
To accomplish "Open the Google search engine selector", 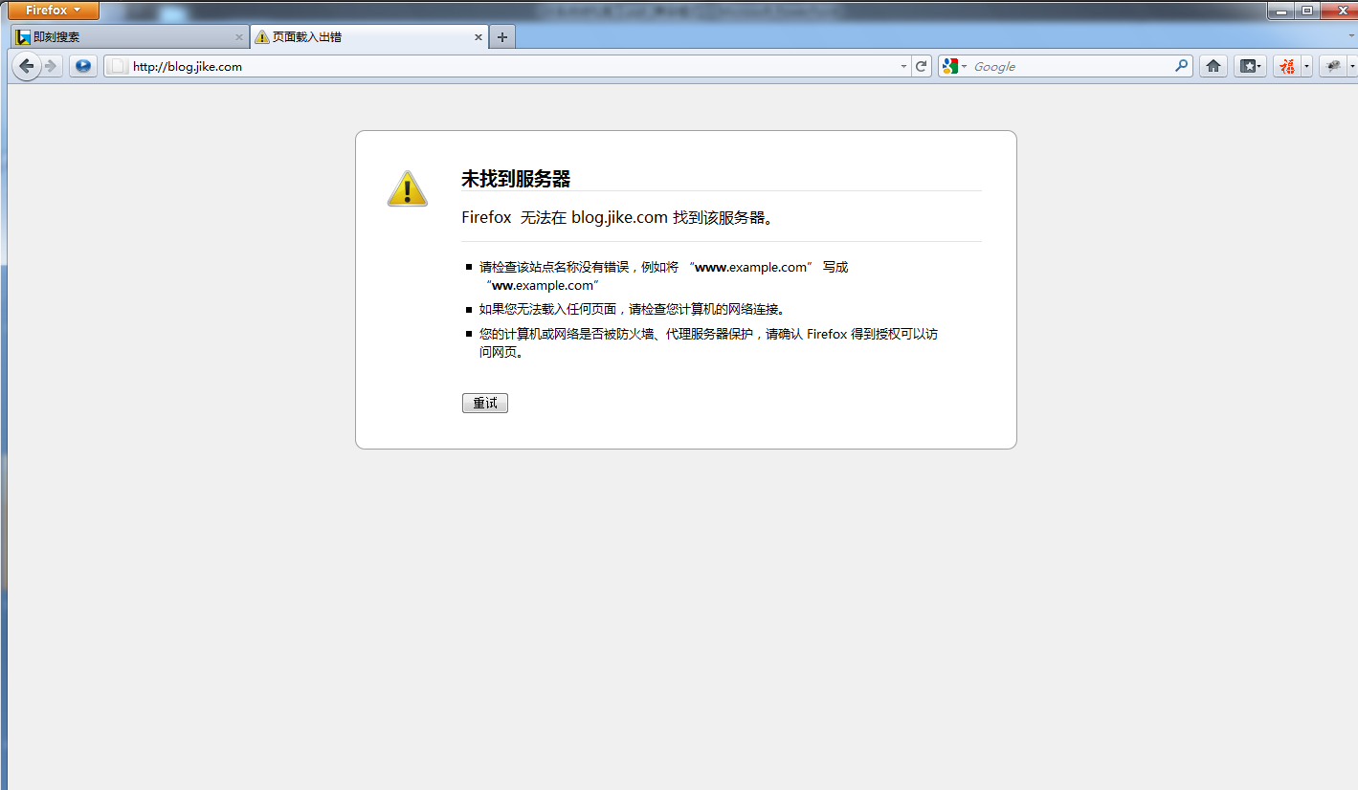I will coord(954,66).
